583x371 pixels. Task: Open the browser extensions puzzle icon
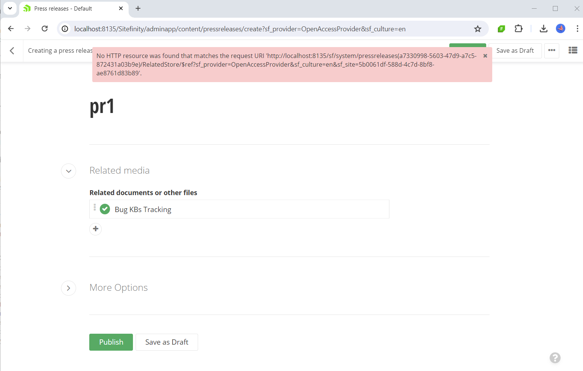[x=519, y=29]
